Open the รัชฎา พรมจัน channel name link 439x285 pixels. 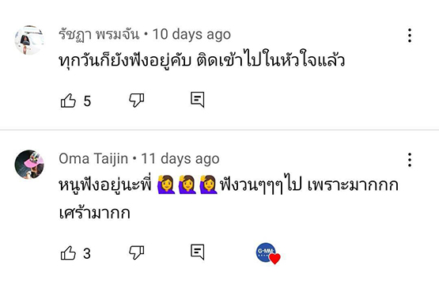99,35
